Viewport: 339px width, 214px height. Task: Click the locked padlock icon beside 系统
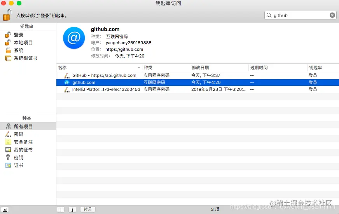8,50
